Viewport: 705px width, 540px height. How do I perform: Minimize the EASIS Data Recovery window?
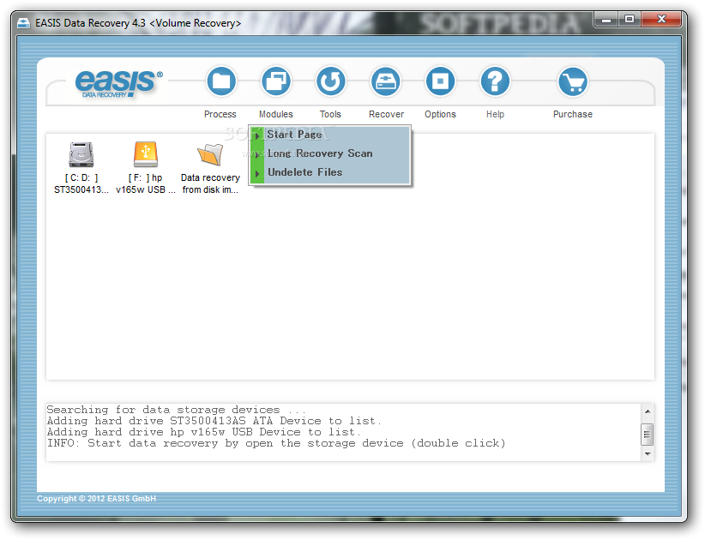pos(606,20)
